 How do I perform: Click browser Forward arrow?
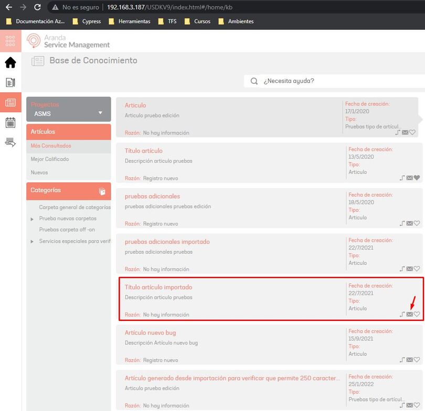[23, 7]
